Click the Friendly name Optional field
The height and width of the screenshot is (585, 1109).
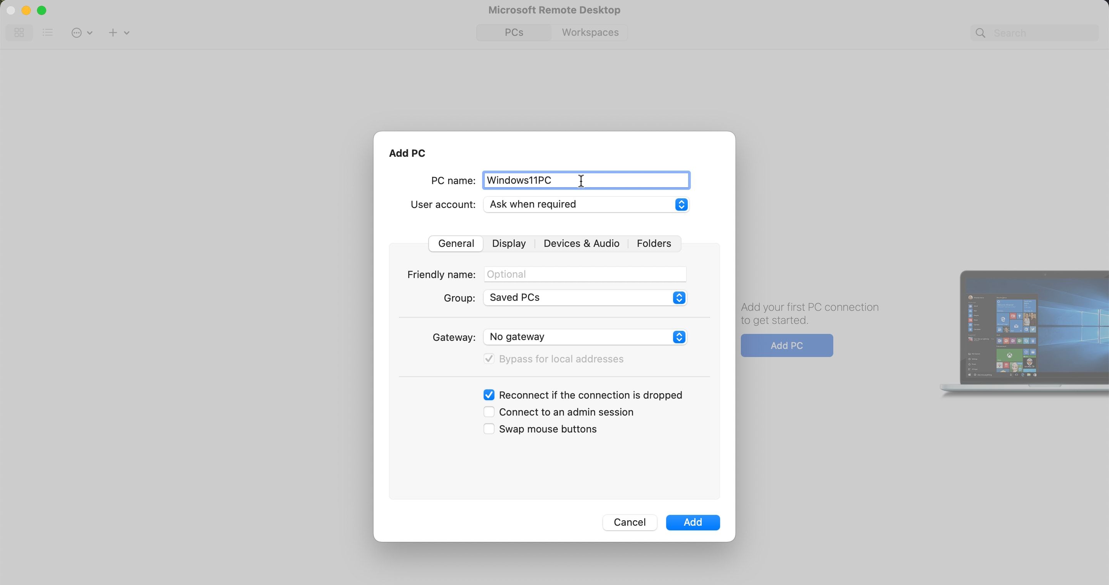coord(584,274)
